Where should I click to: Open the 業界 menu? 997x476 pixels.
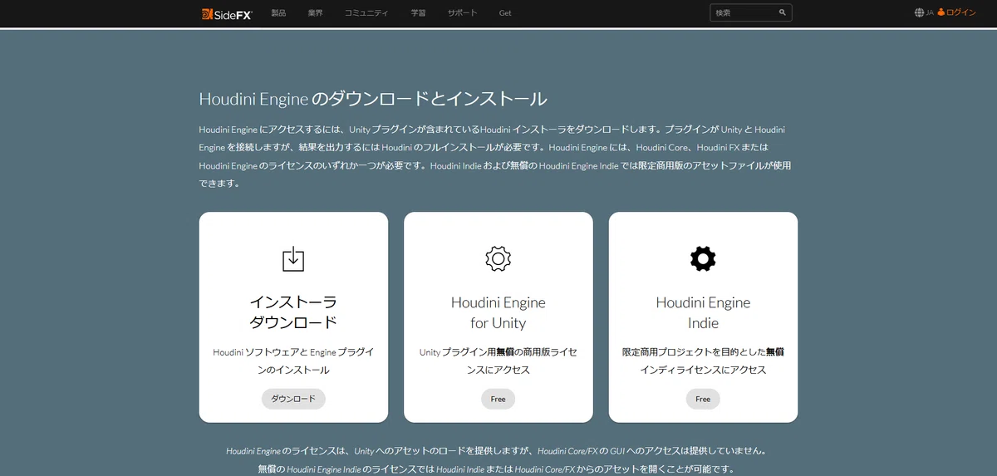point(315,13)
